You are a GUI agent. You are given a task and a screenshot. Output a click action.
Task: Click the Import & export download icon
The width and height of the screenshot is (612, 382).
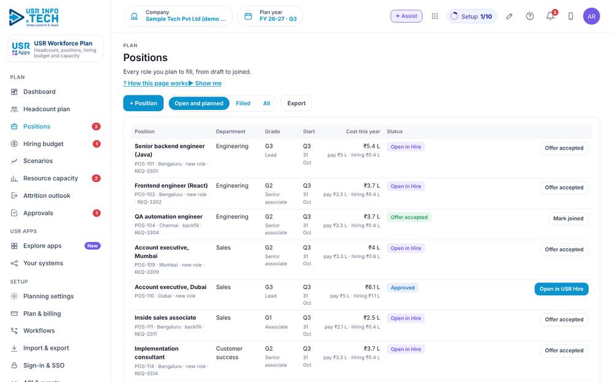(14, 348)
